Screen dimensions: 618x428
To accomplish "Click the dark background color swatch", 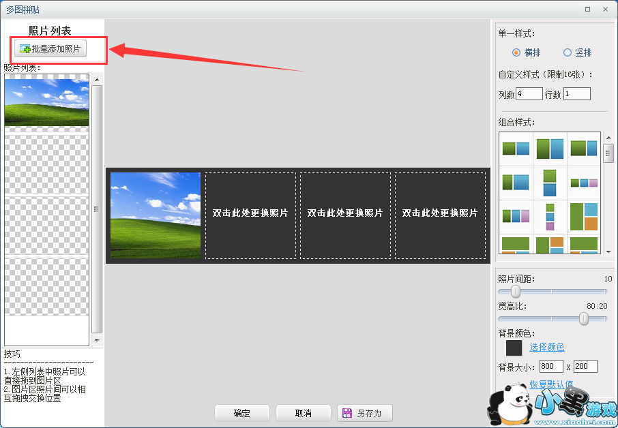I will pos(514,348).
